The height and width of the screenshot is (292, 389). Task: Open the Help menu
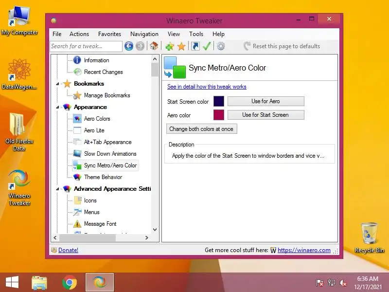218,34
